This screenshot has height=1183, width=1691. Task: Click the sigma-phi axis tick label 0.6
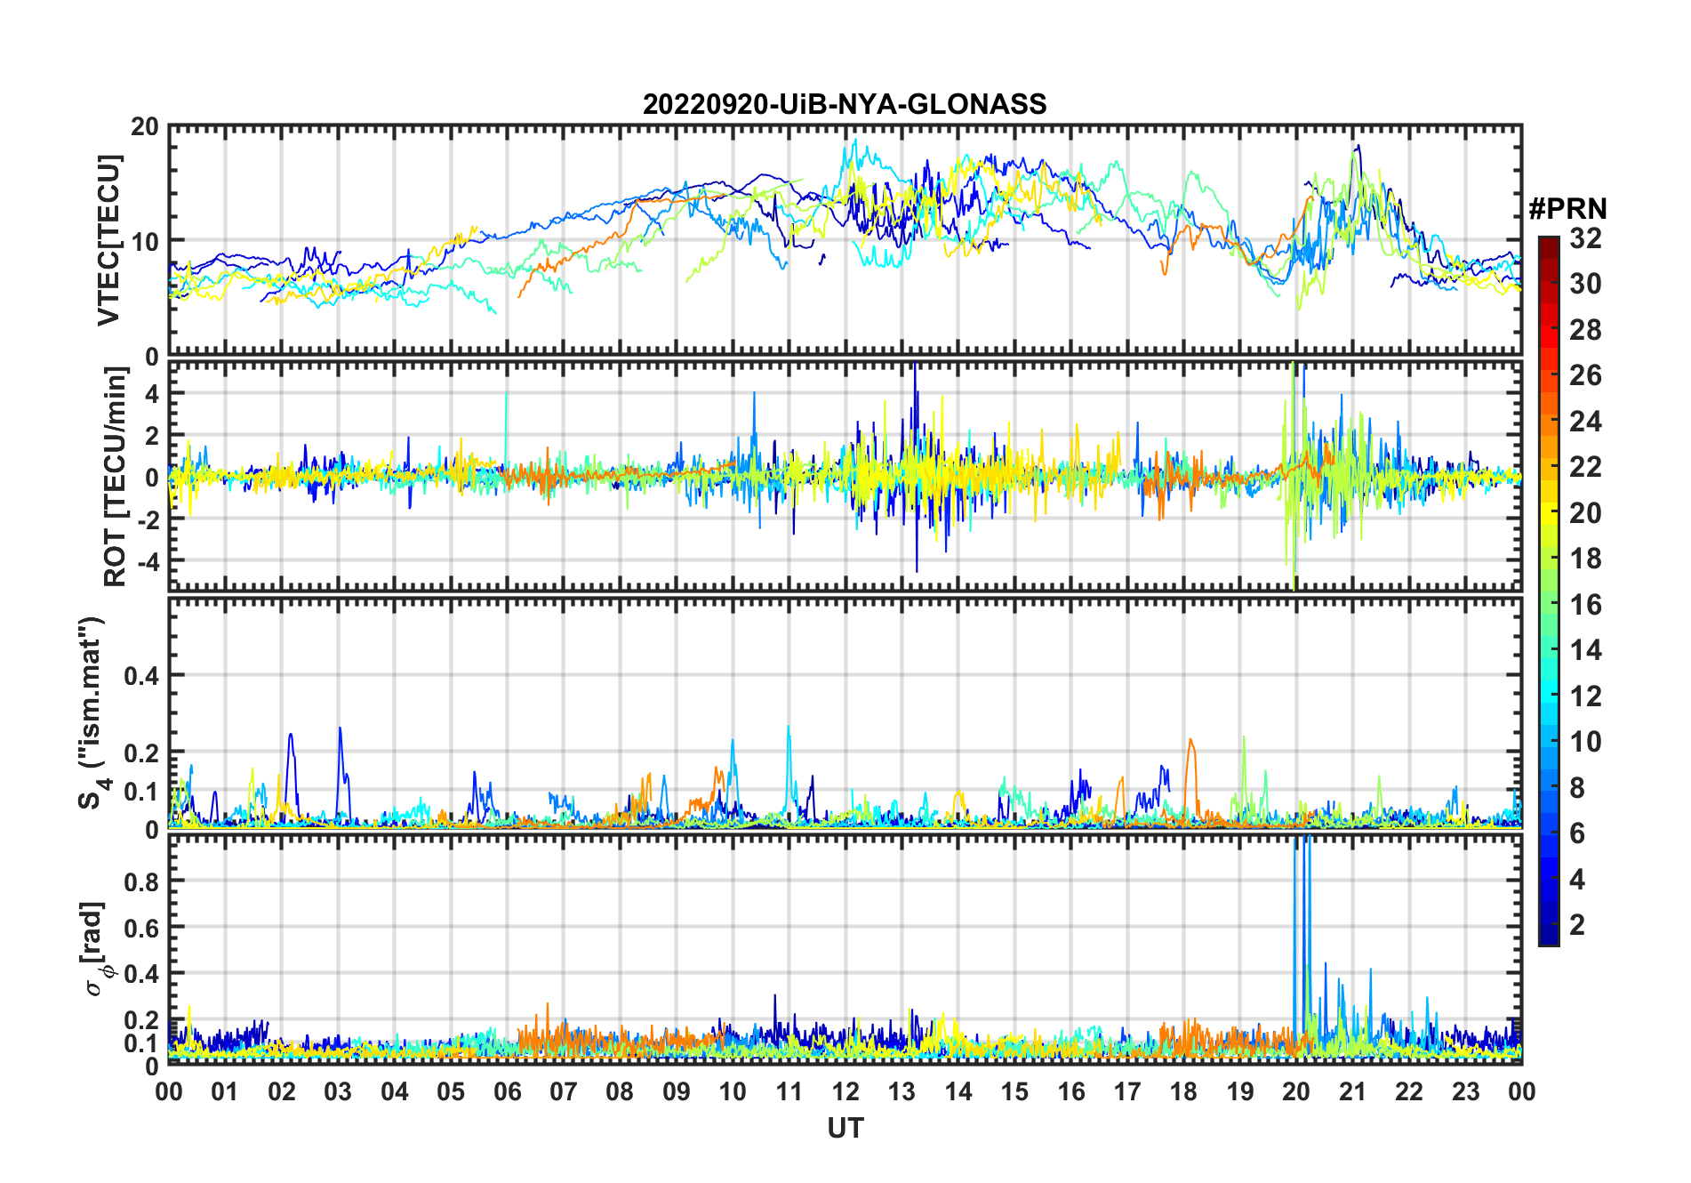pyautogui.click(x=141, y=928)
